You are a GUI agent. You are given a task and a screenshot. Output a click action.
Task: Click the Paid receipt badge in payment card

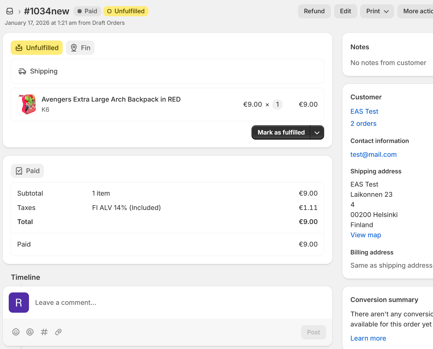(x=27, y=171)
